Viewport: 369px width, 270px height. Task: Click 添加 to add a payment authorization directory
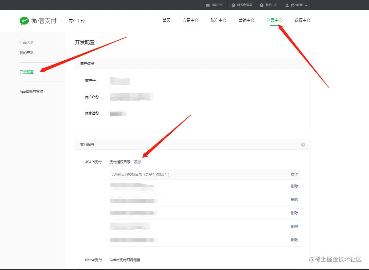click(137, 162)
